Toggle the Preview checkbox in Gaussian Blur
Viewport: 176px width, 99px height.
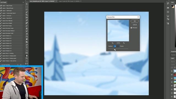click(131, 28)
